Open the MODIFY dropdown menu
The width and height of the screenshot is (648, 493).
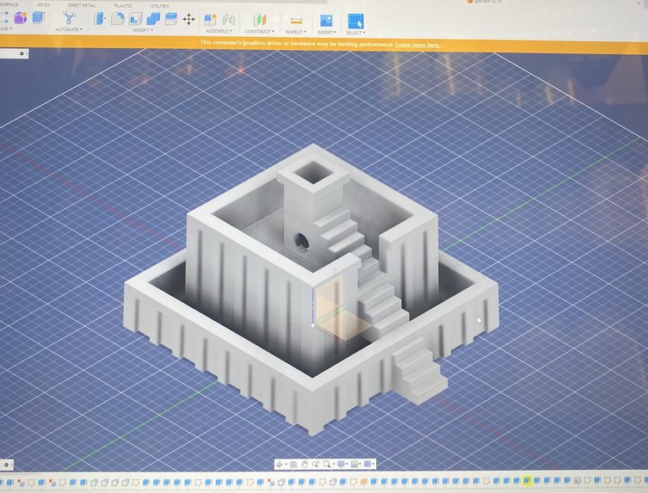tap(143, 30)
